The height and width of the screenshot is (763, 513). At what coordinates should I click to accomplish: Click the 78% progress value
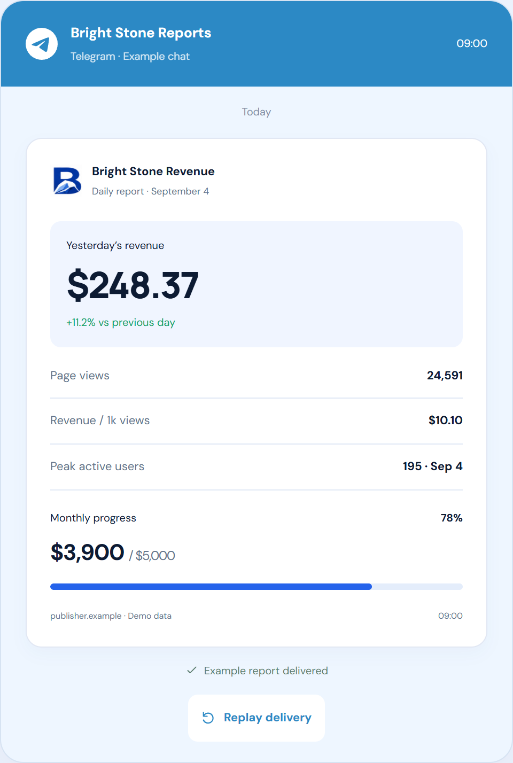click(452, 518)
